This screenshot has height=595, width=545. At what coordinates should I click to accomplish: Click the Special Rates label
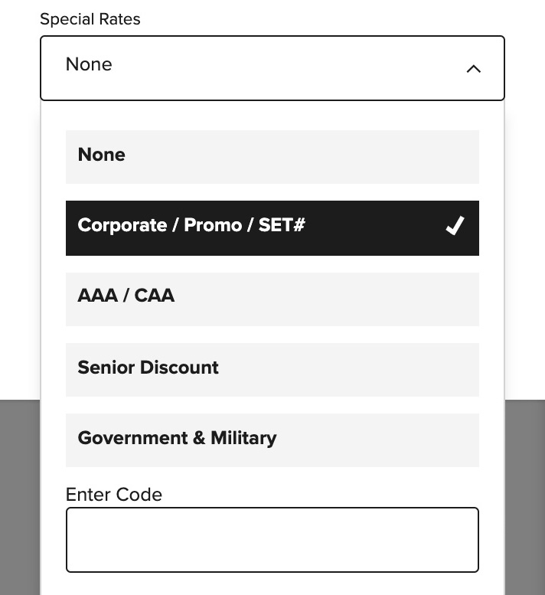point(90,19)
